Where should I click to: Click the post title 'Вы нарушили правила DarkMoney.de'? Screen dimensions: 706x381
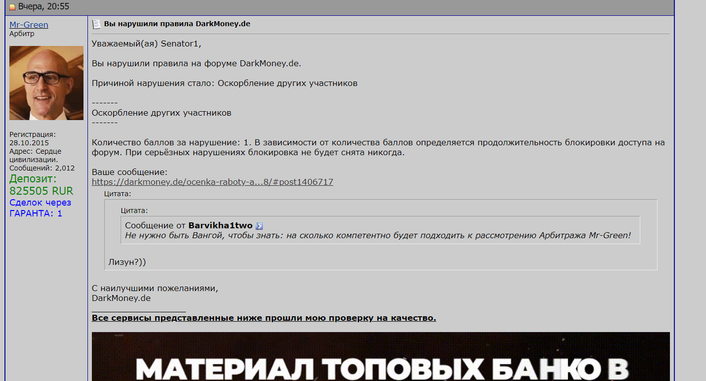tap(177, 24)
